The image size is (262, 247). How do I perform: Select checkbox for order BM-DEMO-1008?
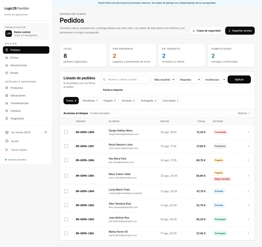tap(66, 132)
